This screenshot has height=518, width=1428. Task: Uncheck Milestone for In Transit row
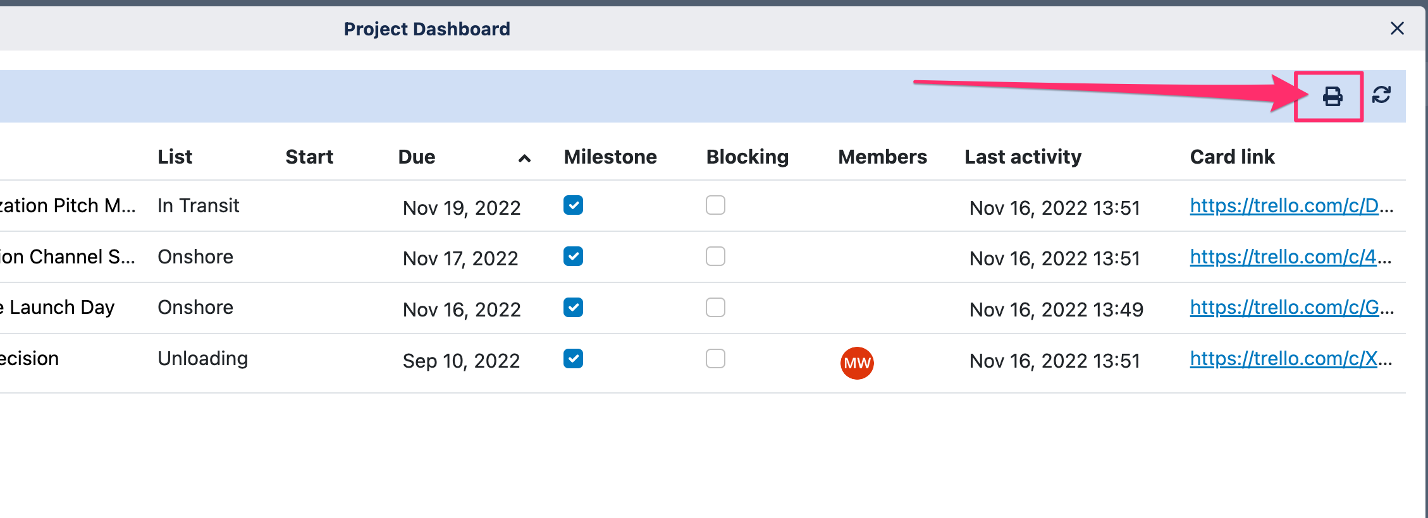click(573, 205)
